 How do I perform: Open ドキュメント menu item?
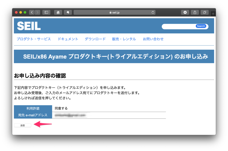tap(68, 39)
